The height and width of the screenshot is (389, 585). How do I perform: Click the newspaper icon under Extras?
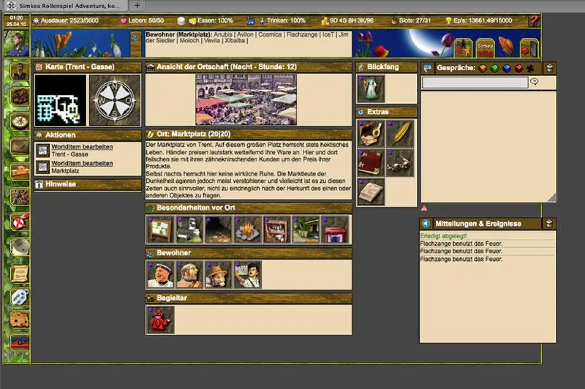pyautogui.click(x=370, y=191)
